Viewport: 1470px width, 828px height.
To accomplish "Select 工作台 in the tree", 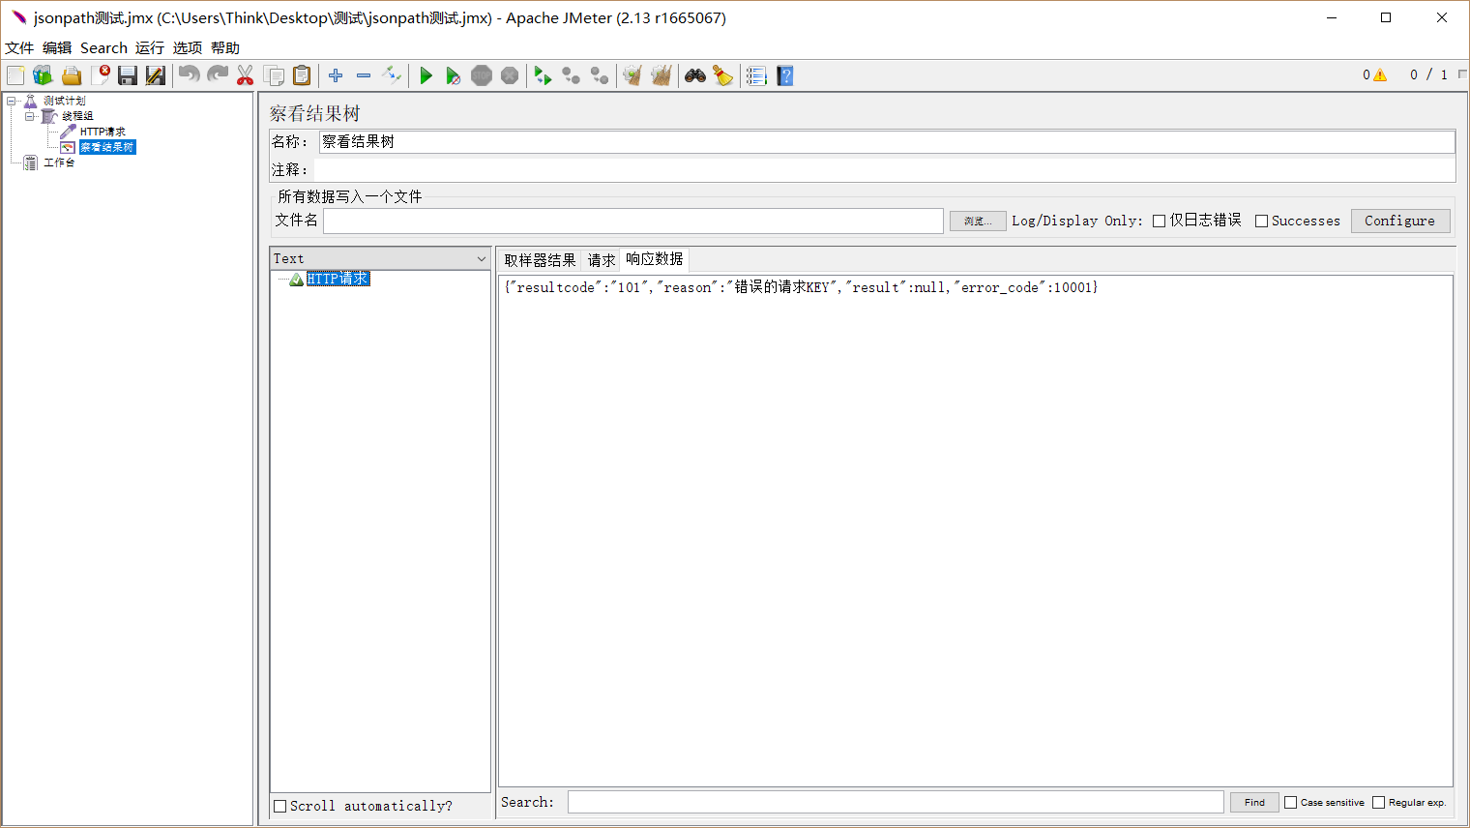I will tap(59, 163).
